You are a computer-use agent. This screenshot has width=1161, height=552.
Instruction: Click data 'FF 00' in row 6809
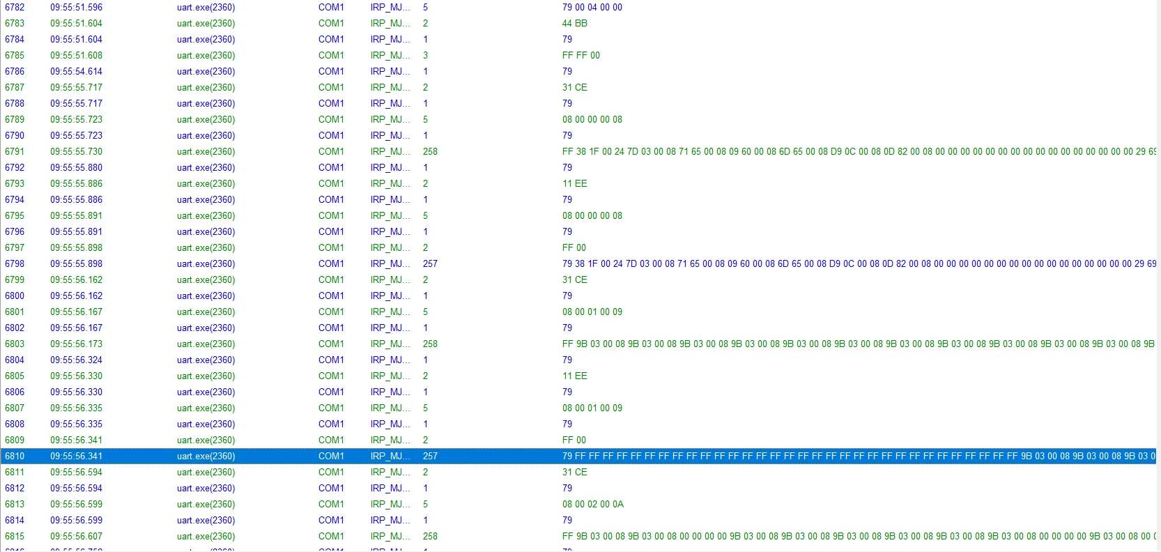[574, 440]
